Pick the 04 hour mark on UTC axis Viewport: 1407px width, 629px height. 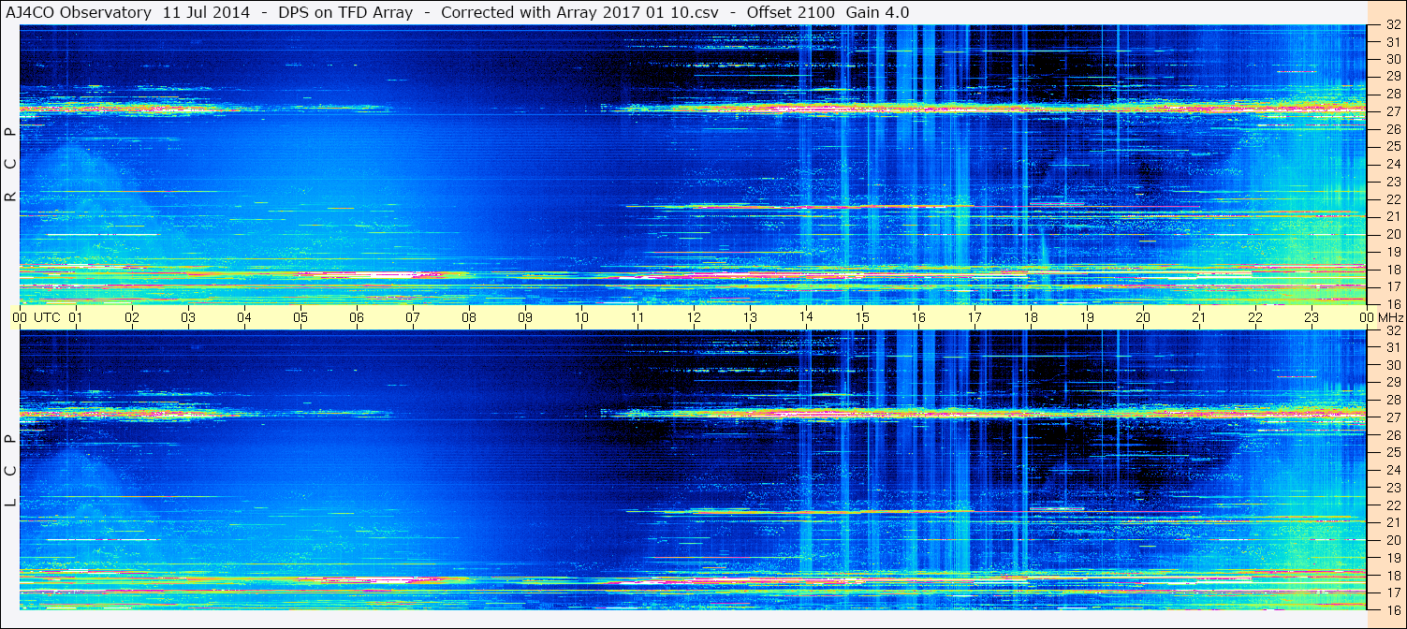coord(244,317)
